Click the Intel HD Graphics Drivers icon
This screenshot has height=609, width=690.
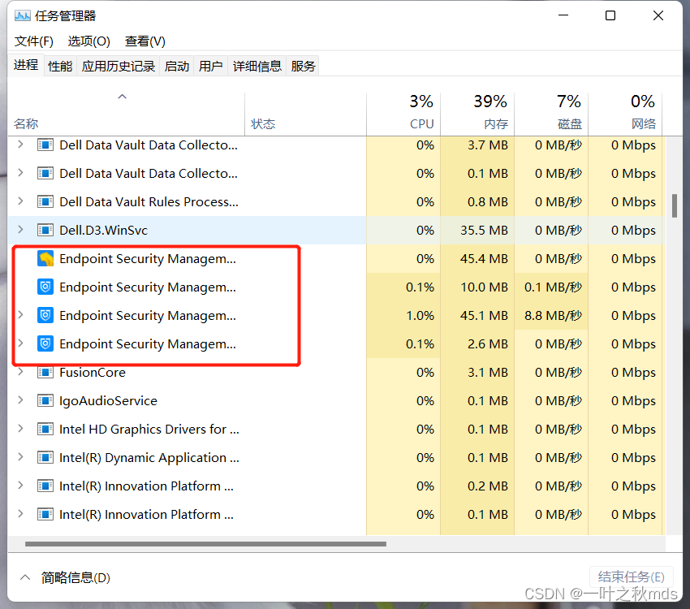(x=45, y=429)
